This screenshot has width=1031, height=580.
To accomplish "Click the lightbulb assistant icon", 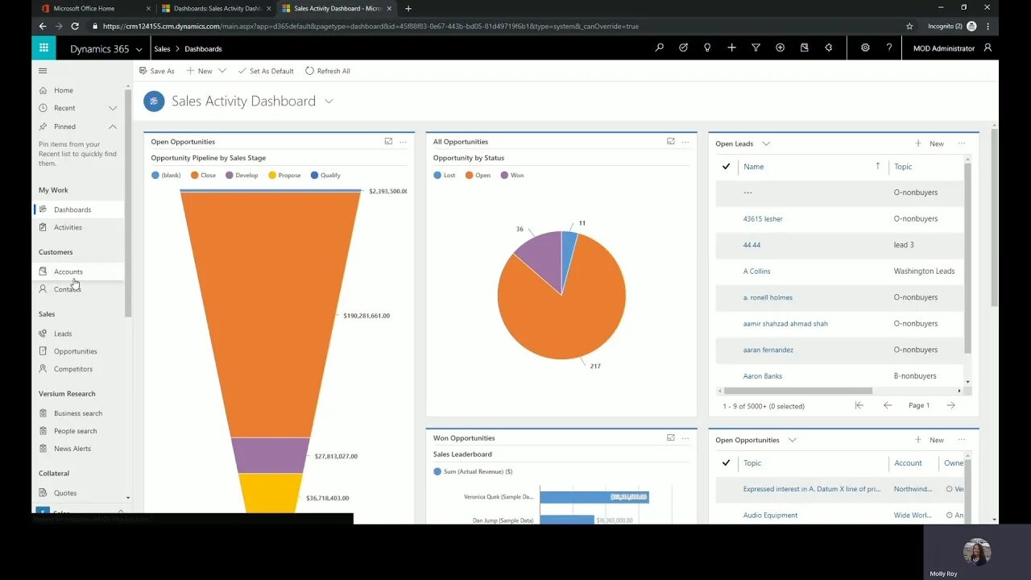I will [x=707, y=48].
